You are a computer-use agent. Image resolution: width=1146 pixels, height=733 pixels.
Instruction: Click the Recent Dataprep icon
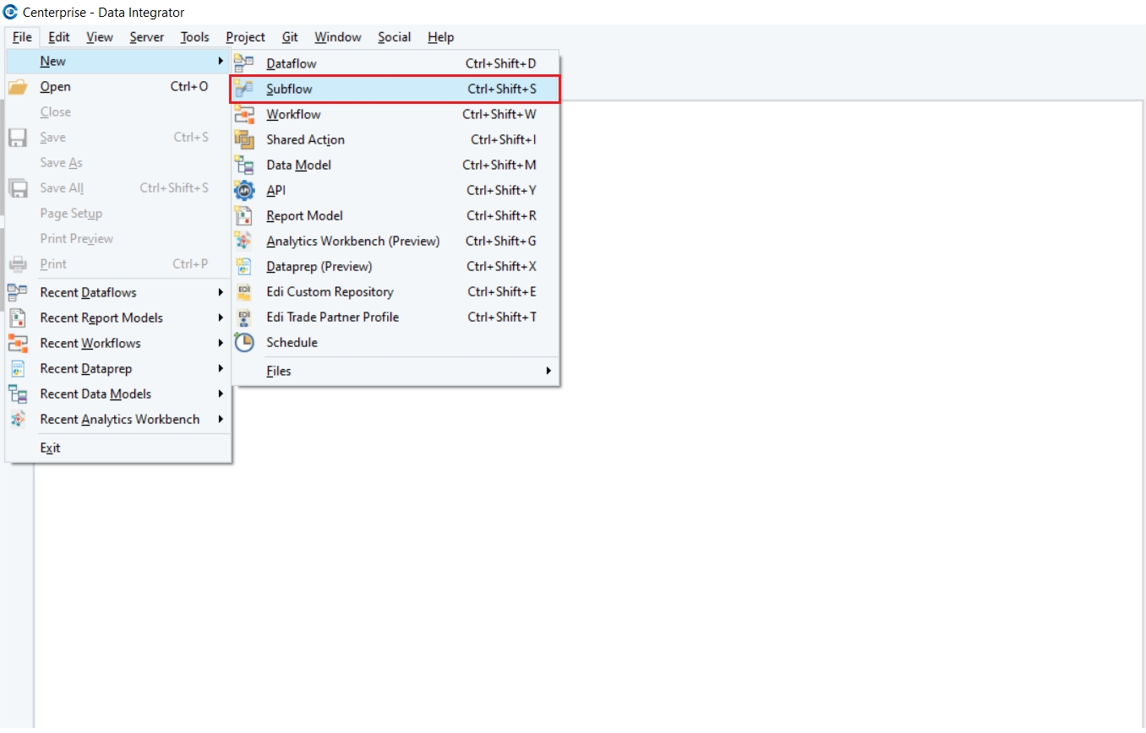pyautogui.click(x=18, y=368)
